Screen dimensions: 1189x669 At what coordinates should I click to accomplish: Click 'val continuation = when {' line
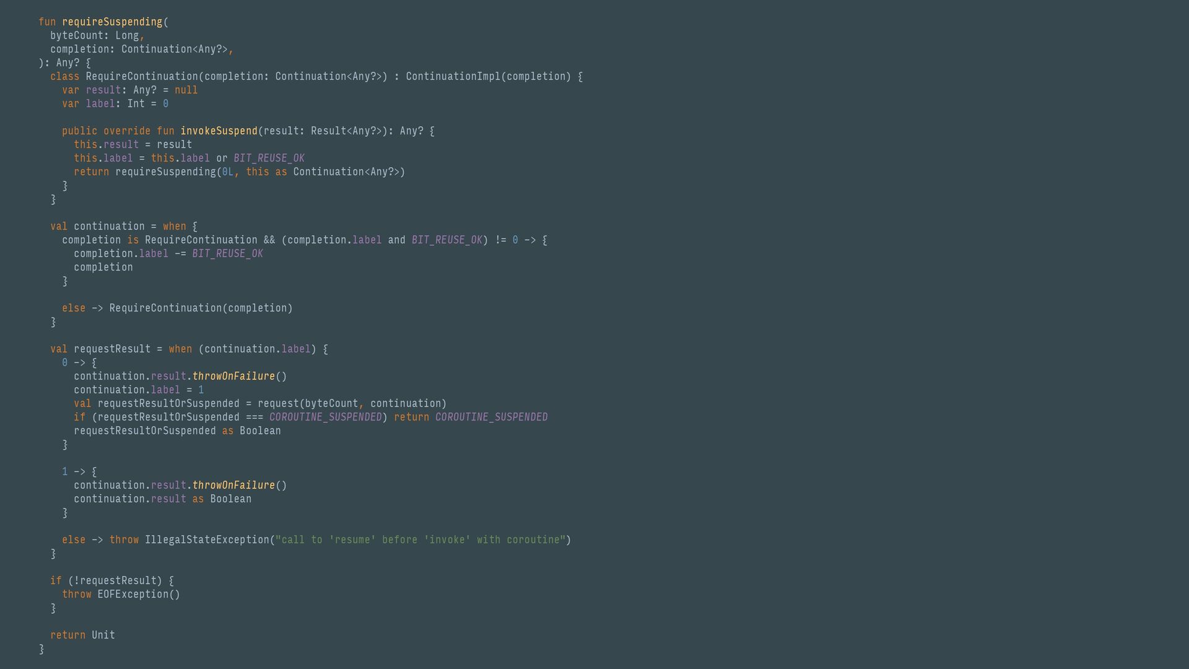(x=124, y=227)
